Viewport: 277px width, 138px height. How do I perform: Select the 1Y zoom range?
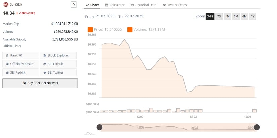(252, 16)
